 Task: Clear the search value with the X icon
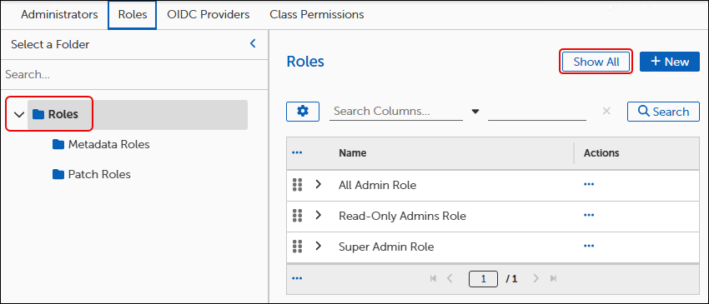click(x=606, y=111)
